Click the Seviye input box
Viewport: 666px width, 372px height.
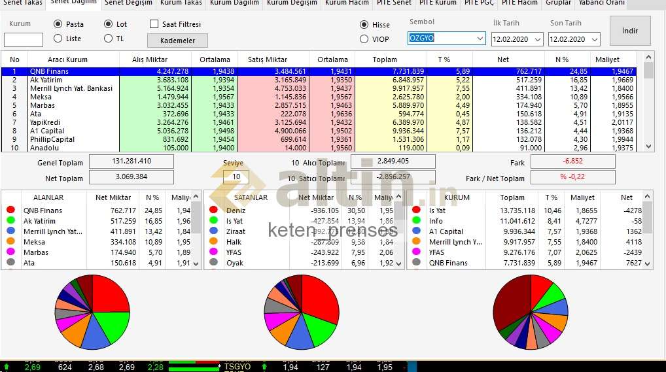tap(236, 177)
